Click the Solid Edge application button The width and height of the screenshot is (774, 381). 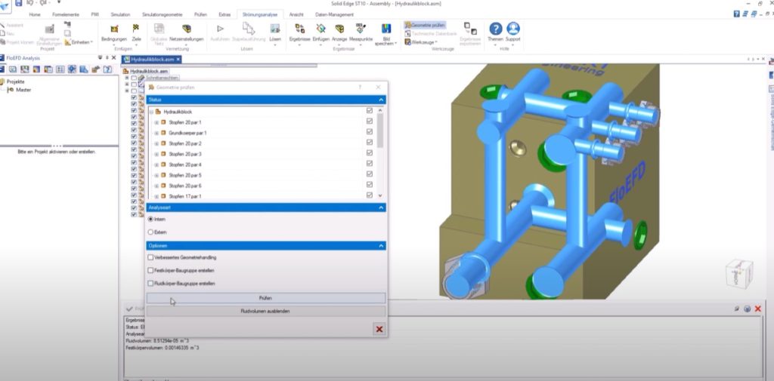click(5, 6)
